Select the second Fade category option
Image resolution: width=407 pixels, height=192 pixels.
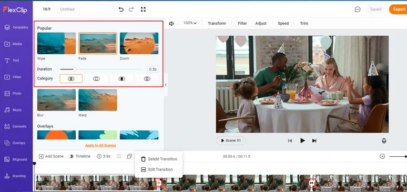coord(96,79)
